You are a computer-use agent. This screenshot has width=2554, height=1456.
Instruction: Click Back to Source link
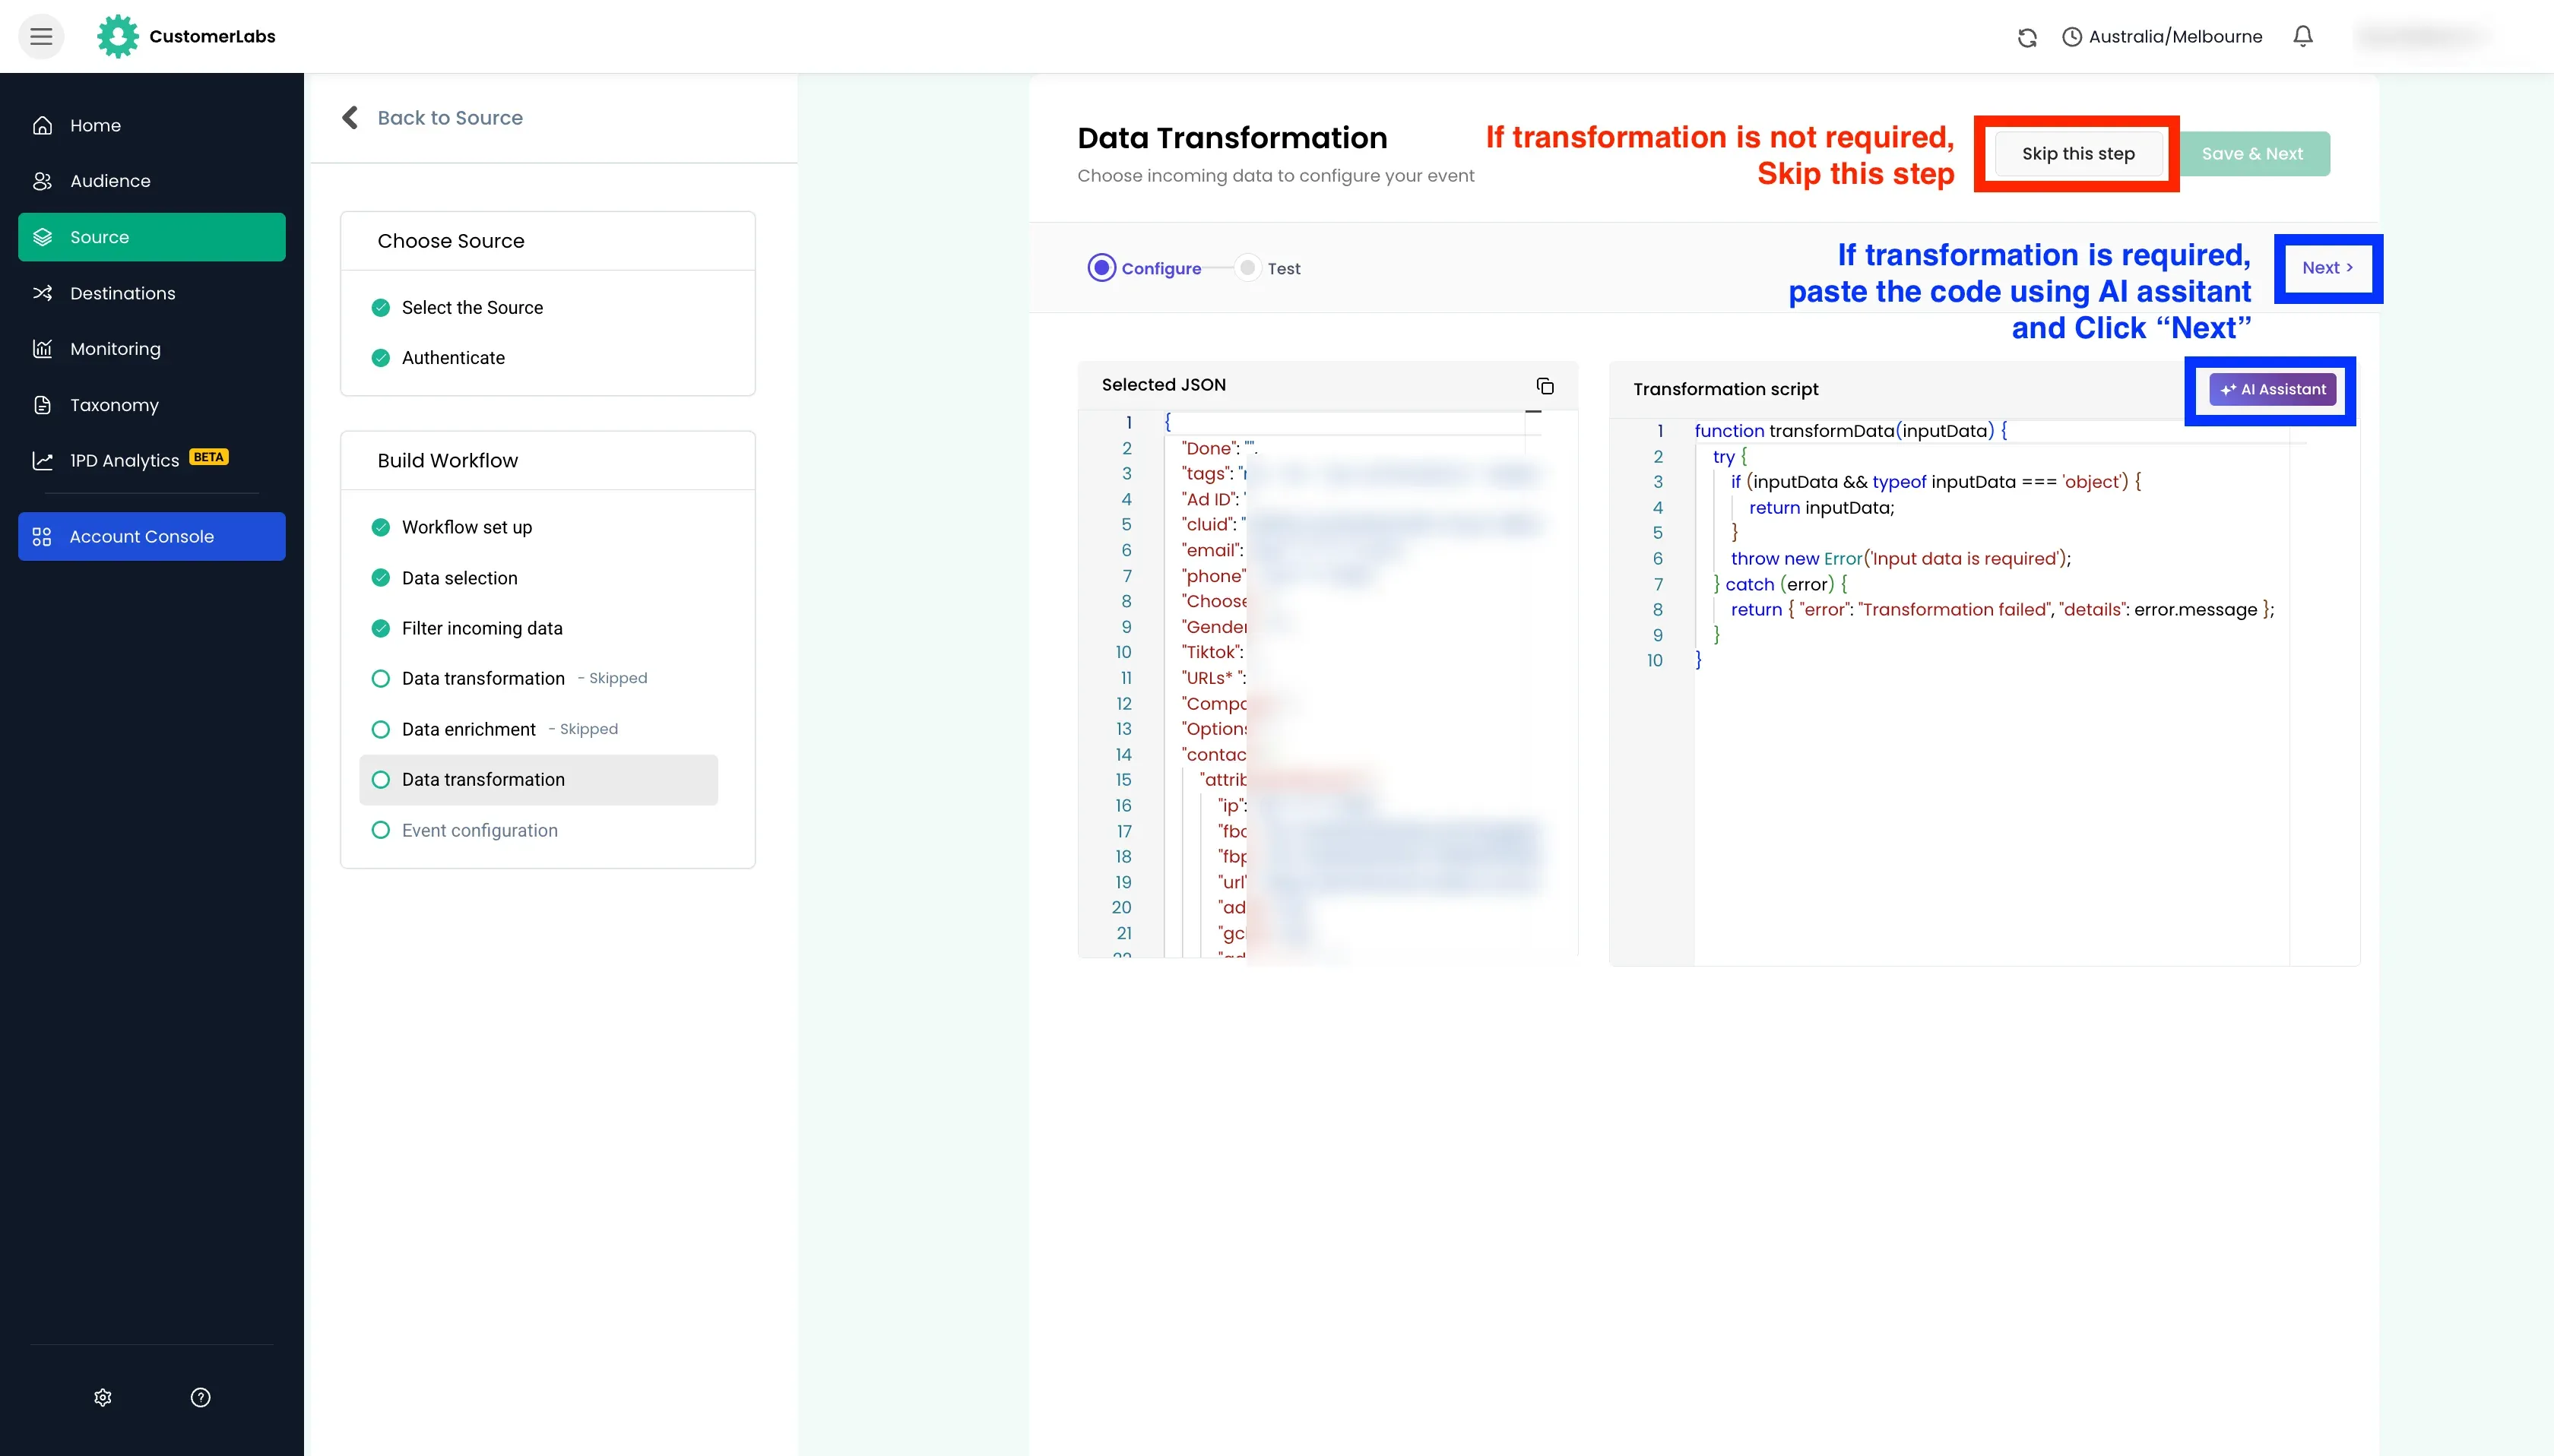[450, 118]
